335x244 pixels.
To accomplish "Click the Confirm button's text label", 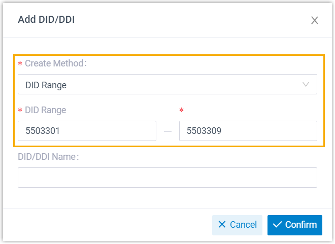I will pyautogui.click(x=301, y=225).
